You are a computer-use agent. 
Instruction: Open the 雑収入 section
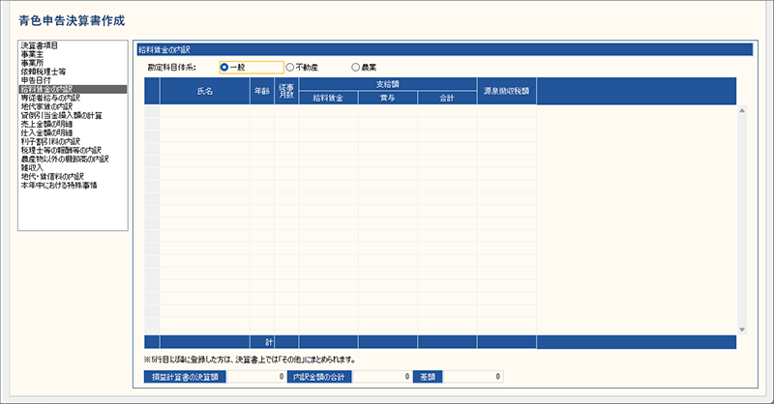pos(32,167)
